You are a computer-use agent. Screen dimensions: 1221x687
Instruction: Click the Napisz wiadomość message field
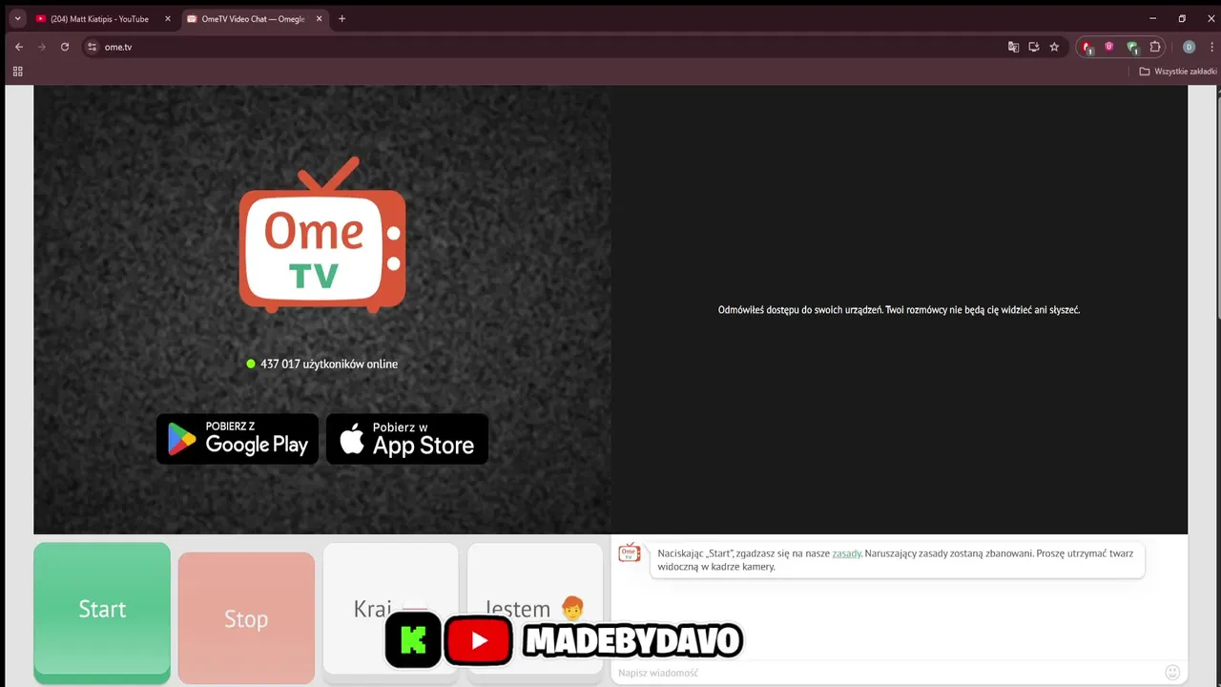coord(887,673)
